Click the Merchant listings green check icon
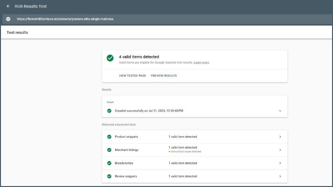The width and height of the screenshot is (333, 187). click(109, 150)
